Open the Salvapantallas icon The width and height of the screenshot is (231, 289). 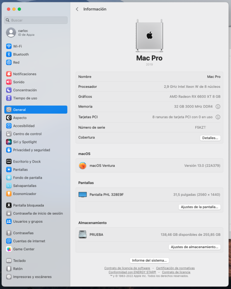tap(8, 186)
